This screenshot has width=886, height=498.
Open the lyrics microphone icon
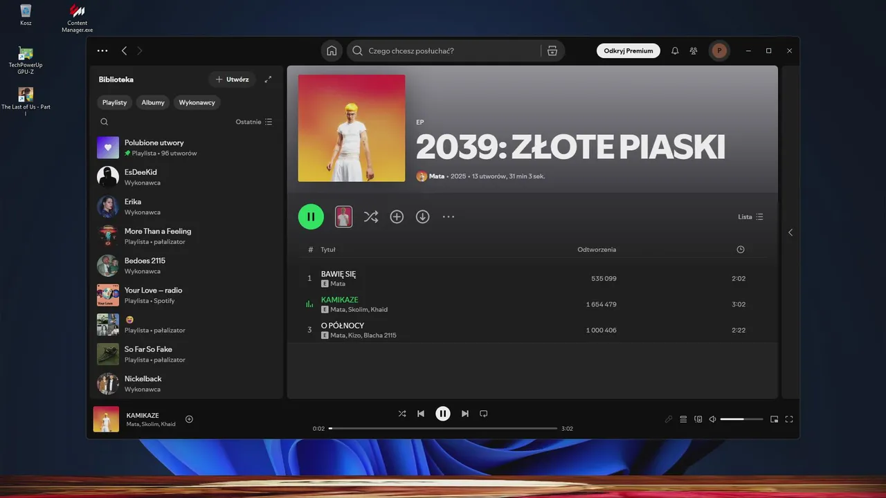click(668, 419)
